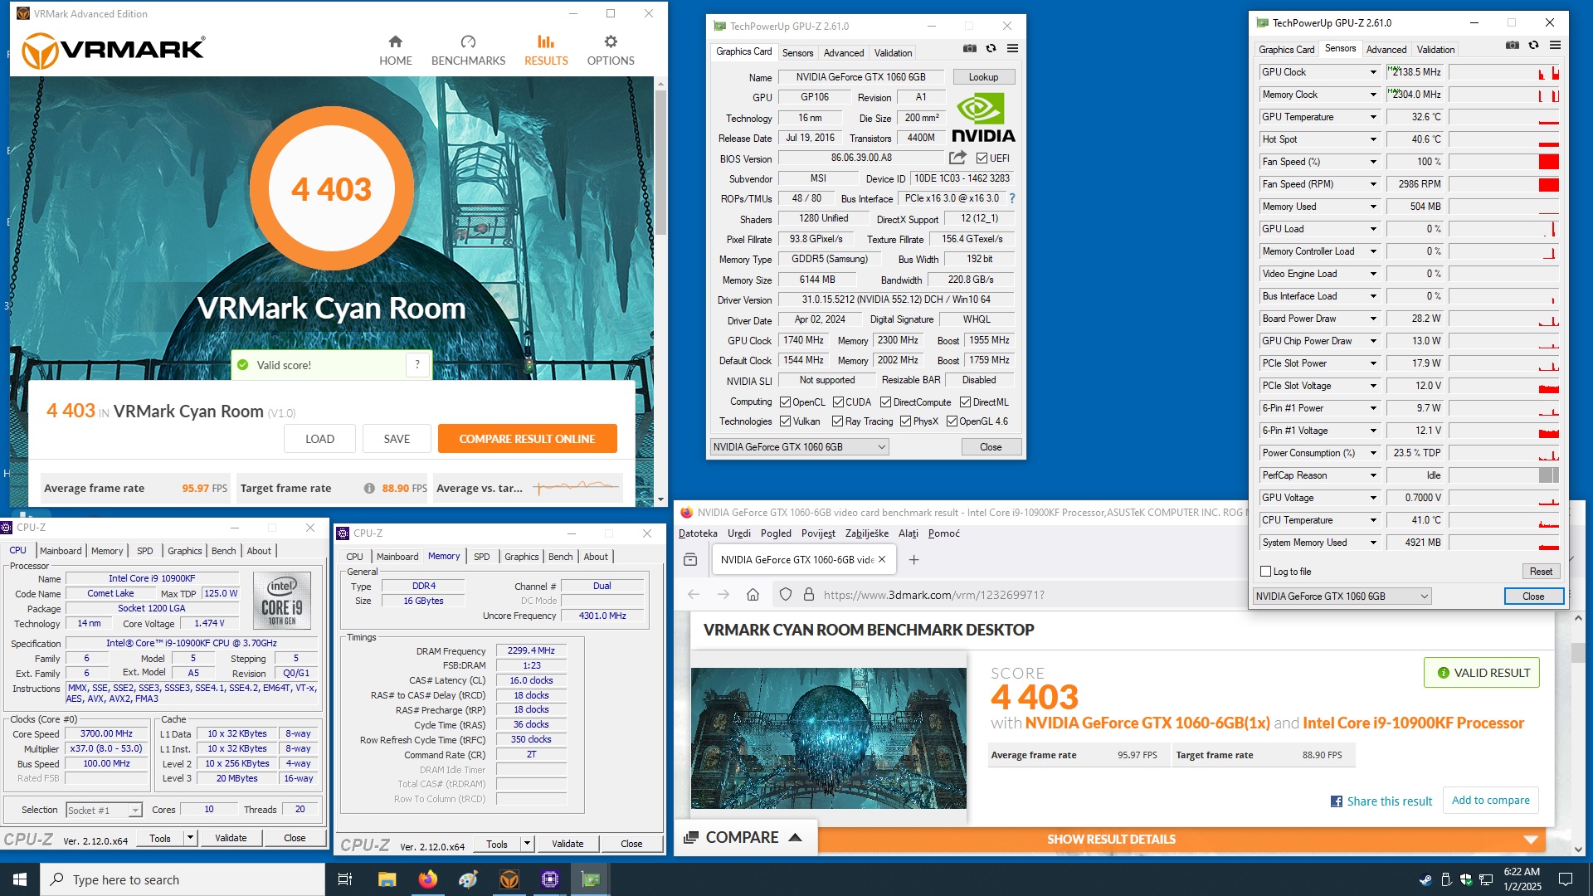The width and height of the screenshot is (1593, 896).
Task: Toggle CUDA checkbox
Action: [838, 402]
